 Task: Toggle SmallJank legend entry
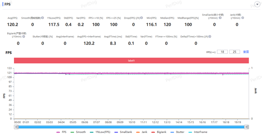[123, 132]
